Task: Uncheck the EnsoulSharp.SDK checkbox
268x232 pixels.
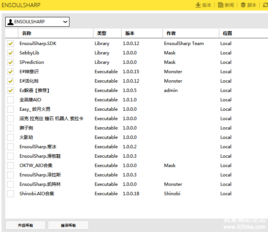Action: [x=11, y=44]
